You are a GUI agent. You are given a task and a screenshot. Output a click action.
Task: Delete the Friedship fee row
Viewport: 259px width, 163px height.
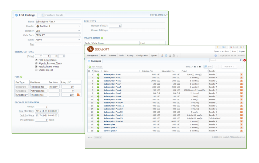tap(78, 95)
